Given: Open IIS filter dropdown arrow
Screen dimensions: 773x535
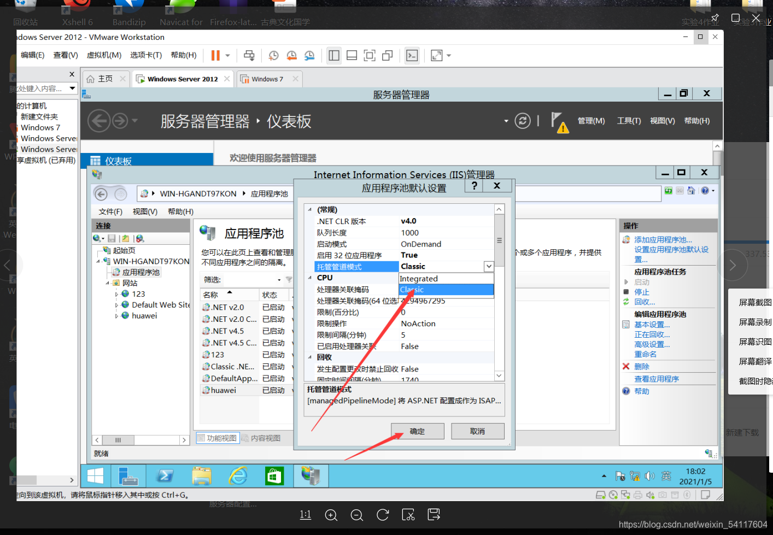Looking at the screenshot, I should (x=279, y=280).
